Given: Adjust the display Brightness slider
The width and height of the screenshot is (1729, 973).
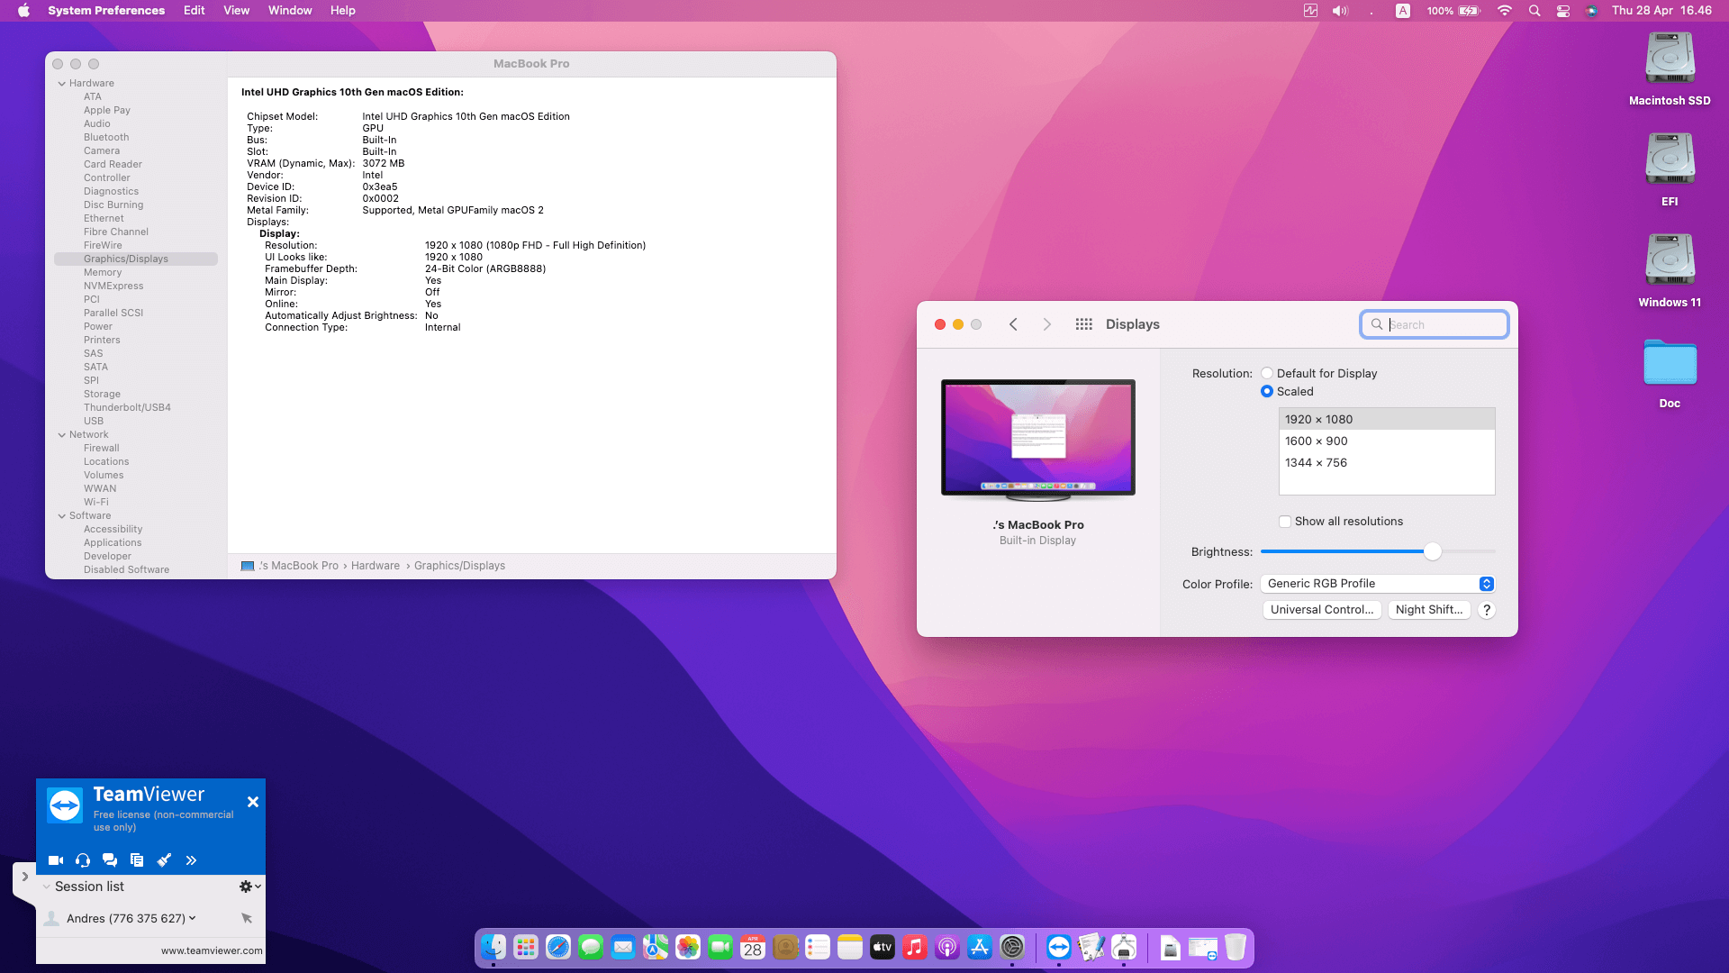Looking at the screenshot, I should click(1432, 551).
